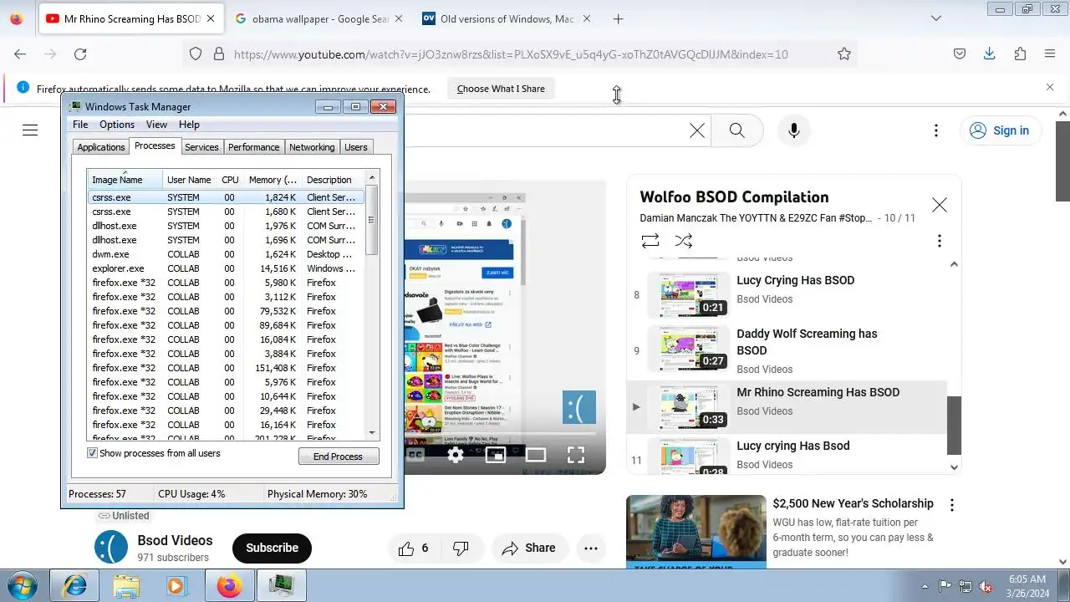Open YouTube settings three-dot menu
Screen dimensions: 1070x602
[x=936, y=130]
